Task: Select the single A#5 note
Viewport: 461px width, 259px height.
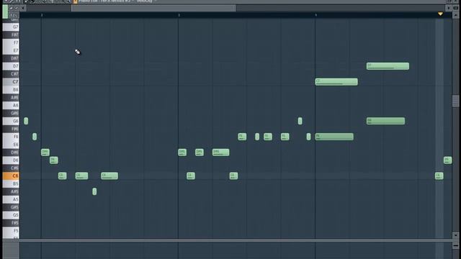Action: tap(94, 191)
